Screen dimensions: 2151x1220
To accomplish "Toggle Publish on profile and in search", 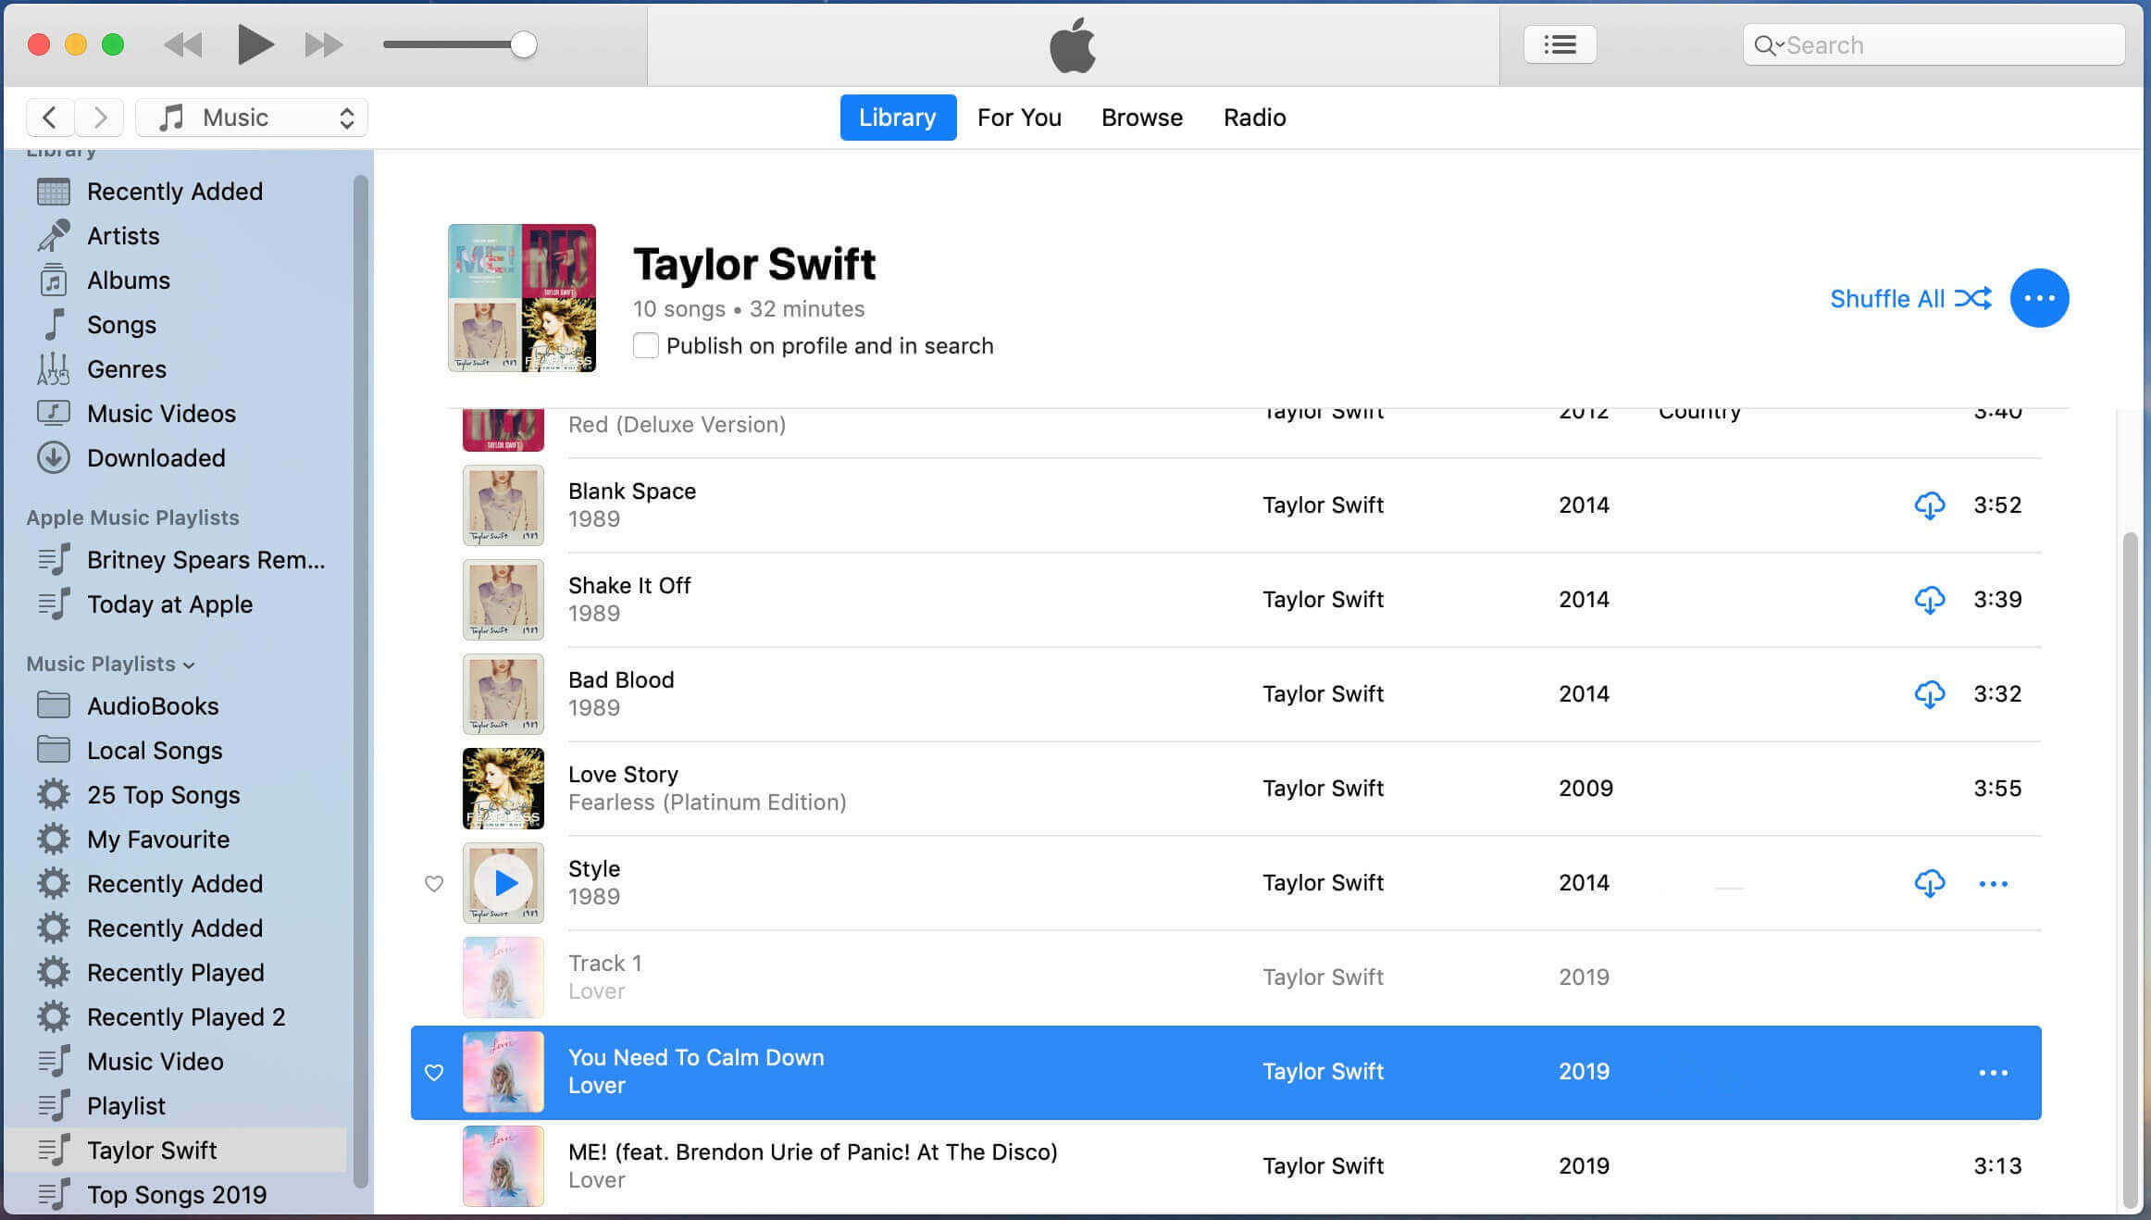I will tap(646, 345).
